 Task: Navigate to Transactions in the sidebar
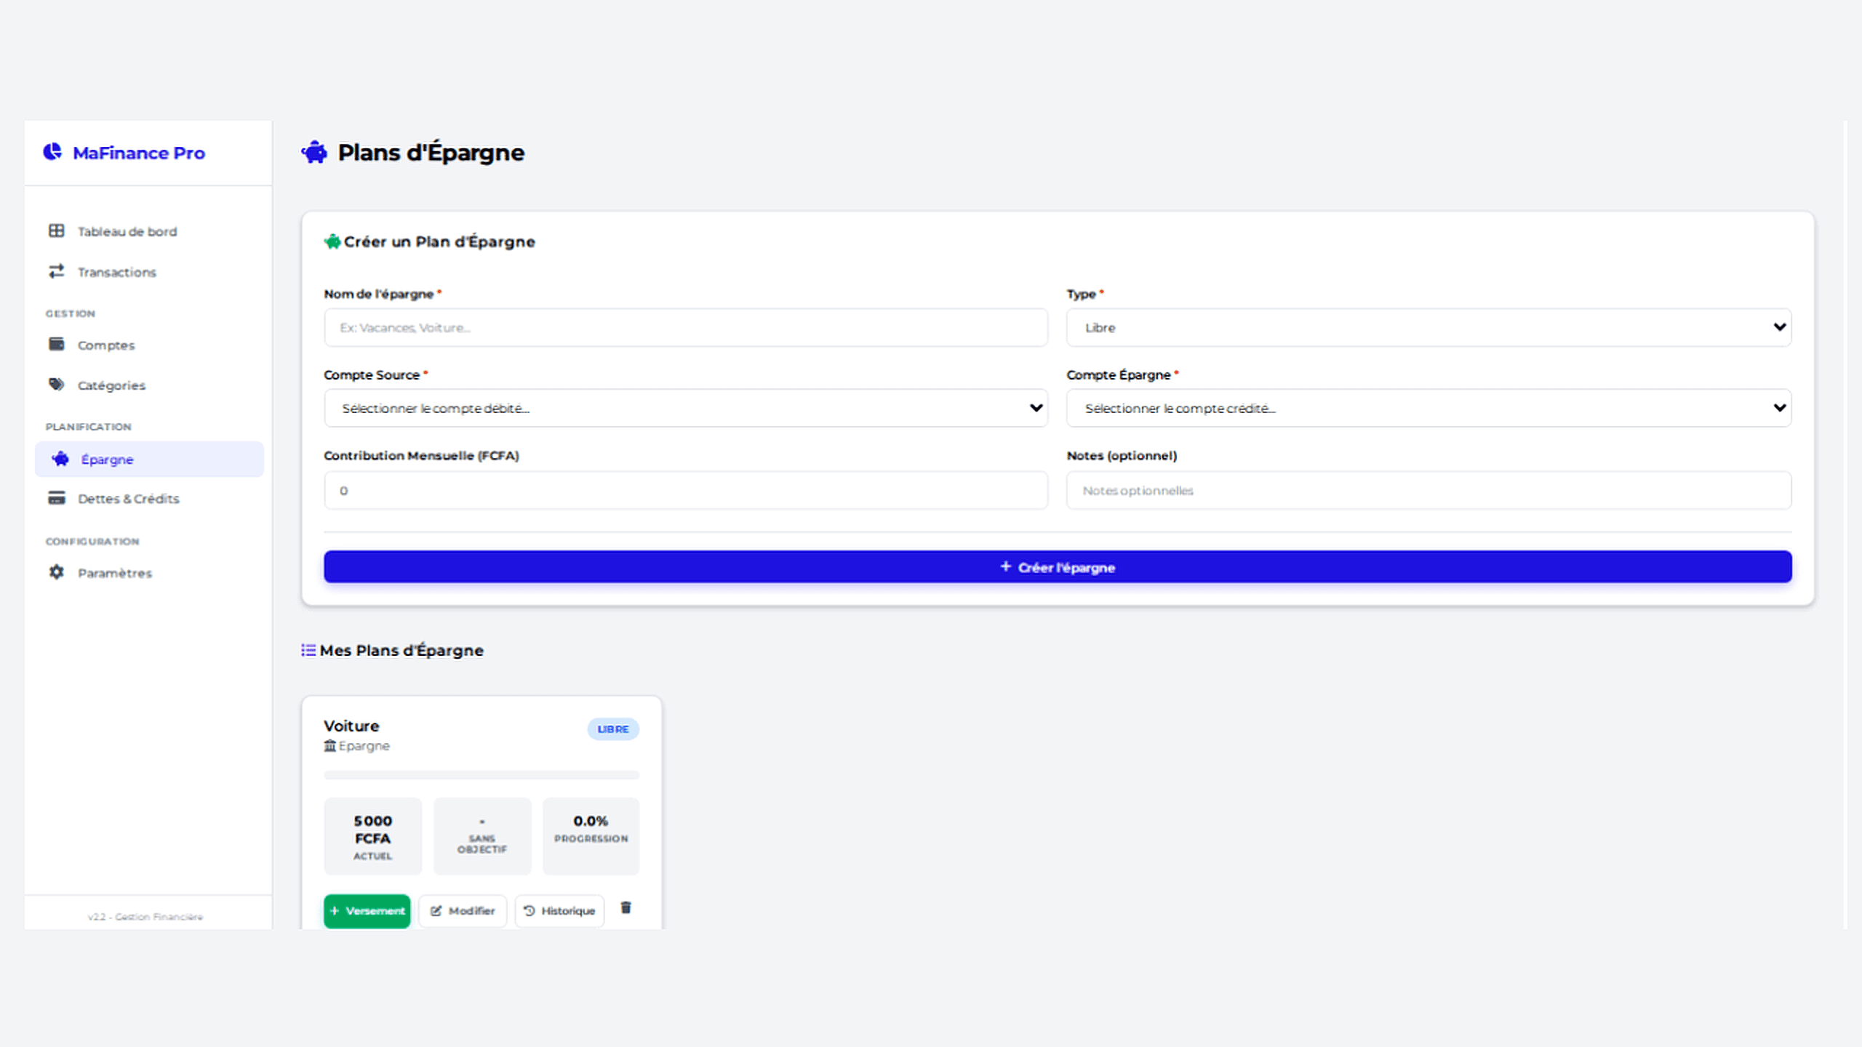(x=116, y=271)
